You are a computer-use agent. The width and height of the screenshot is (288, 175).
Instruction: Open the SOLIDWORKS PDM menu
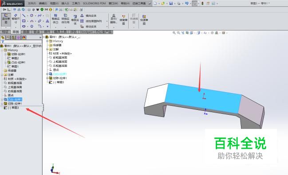coord(94,3)
